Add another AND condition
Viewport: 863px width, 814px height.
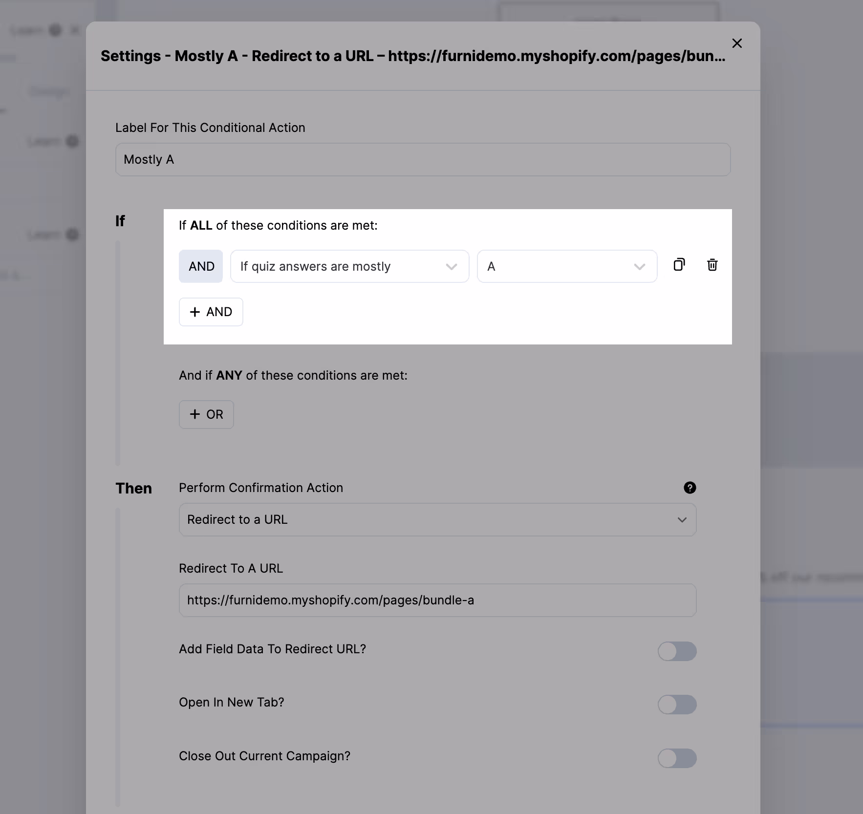[x=211, y=312]
